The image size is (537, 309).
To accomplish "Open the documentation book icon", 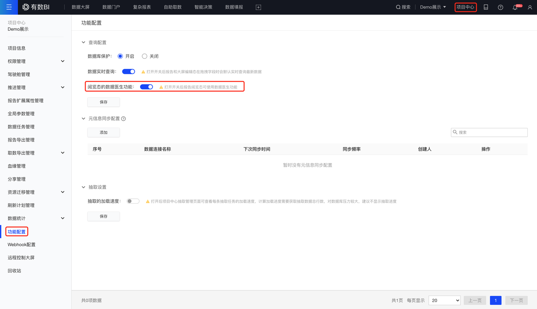I will click(486, 7).
